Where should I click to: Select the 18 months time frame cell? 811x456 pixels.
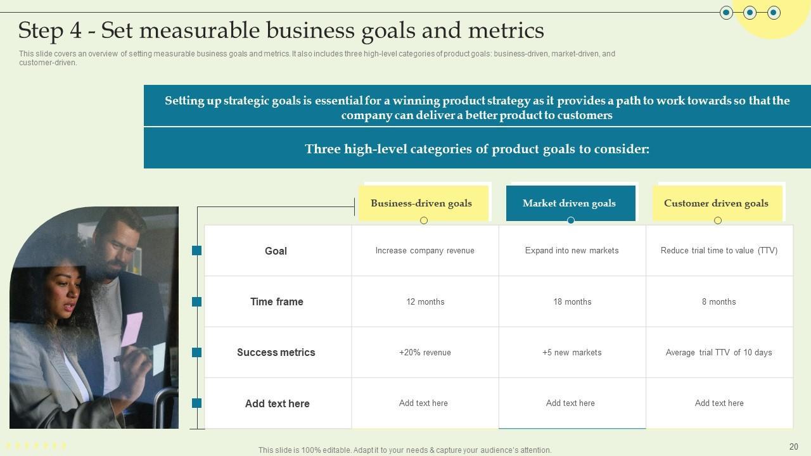pyautogui.click(x=572, y=301)
